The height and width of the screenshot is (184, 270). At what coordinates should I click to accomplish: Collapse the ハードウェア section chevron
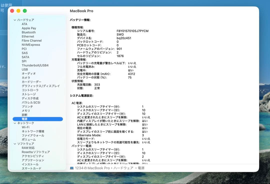15,20
